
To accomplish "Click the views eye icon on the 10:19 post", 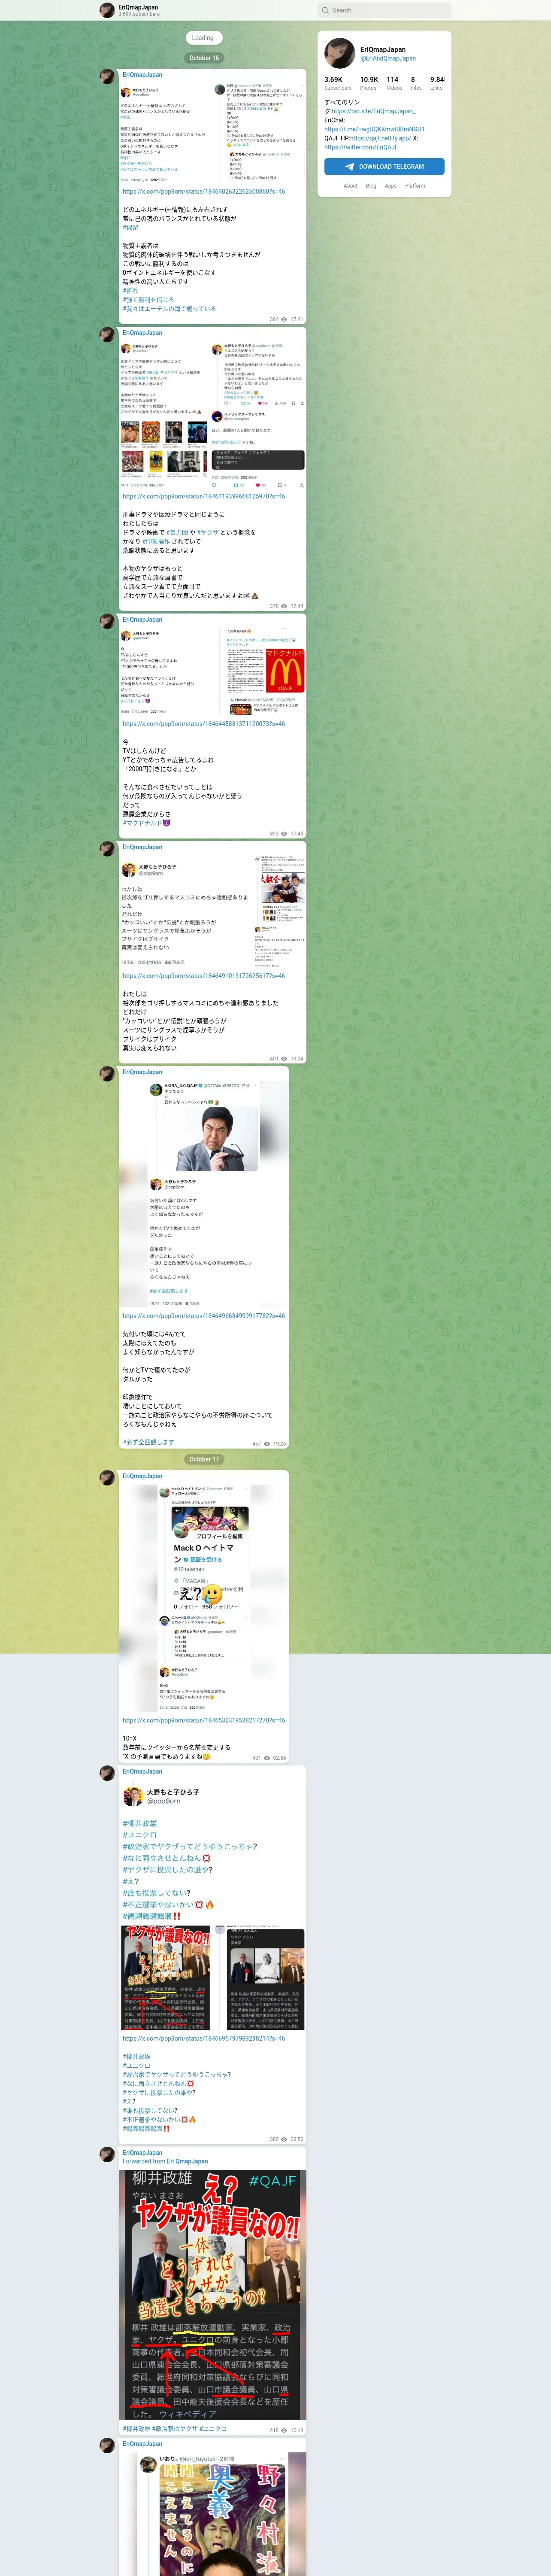I will click(285, 2430).
